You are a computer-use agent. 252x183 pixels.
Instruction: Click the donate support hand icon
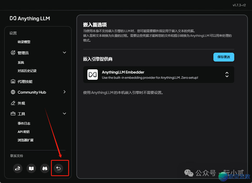pos(18,168)
